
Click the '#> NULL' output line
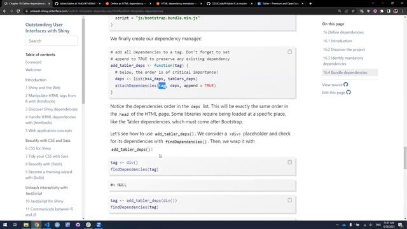[119, 185]
